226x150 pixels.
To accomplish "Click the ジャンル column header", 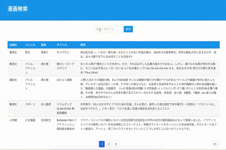I will 30,45.
